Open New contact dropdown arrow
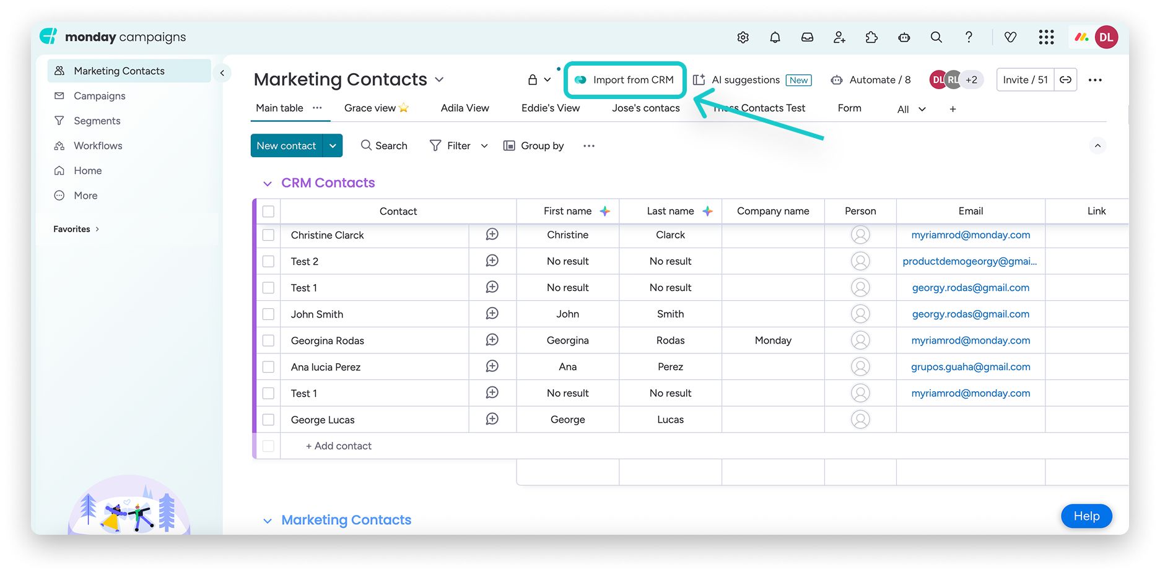The height and width of the screenshot is (575, 1160). pos(333,146)
